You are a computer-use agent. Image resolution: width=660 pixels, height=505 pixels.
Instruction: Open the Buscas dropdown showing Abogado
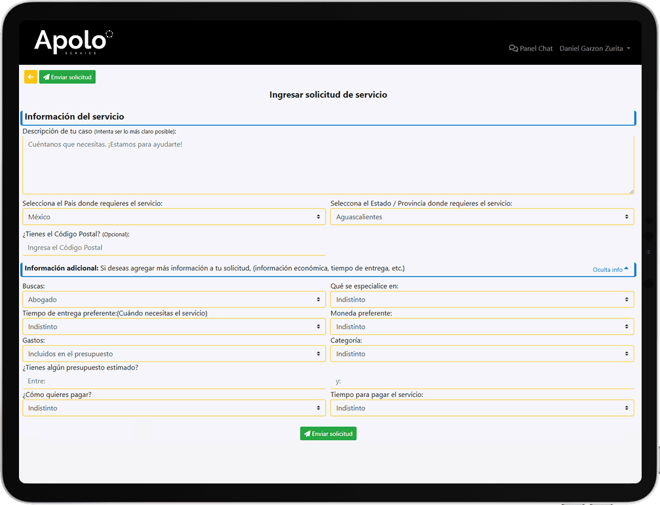[174, 299]
